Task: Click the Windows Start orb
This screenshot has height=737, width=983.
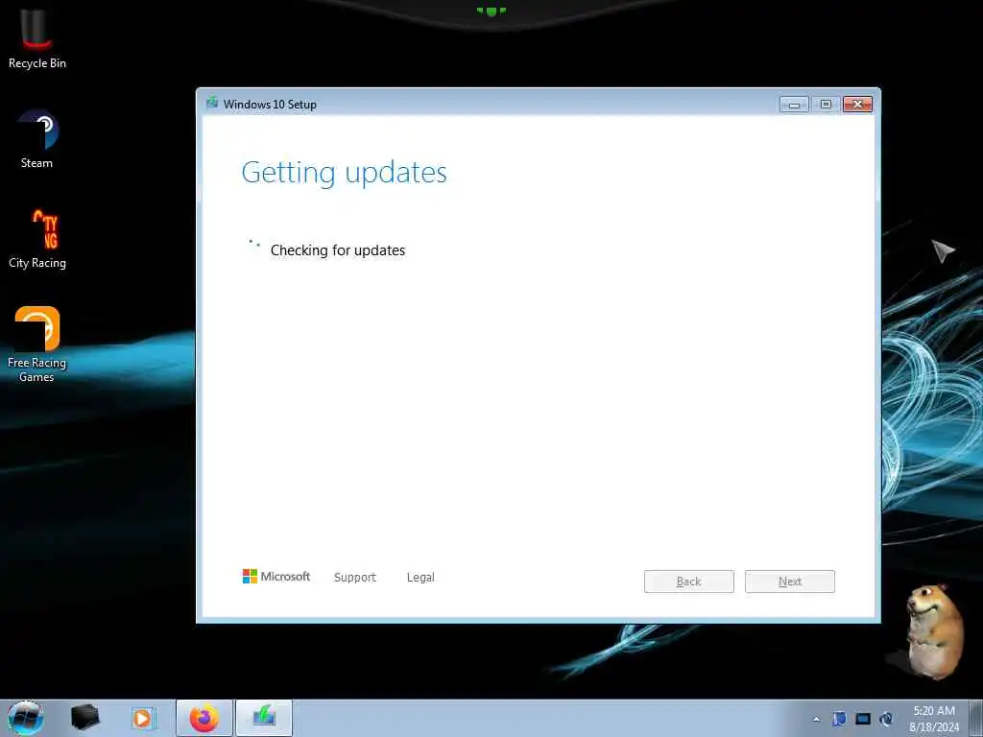Action: pos(26,718)
